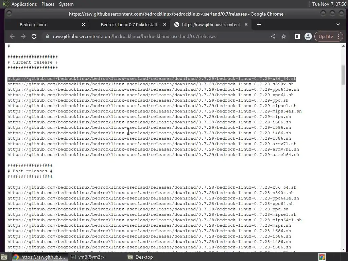Viewport: 348px width, 261px height.
Task: Click the highlighted 0.7.29-x86_64.sh URL
Action: [x=152, y=79]
